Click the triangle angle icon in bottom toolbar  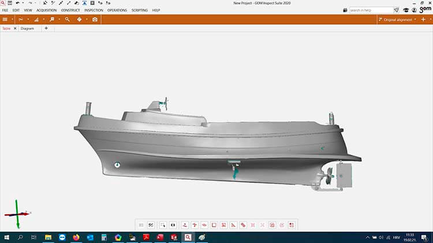point(233,225)
